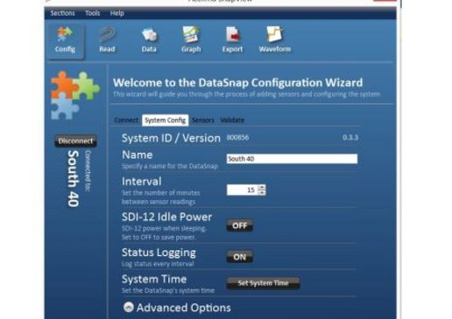Click the SDI-12 Idle Power label
This screenshot has width=452, height=319.
(166, 217)
